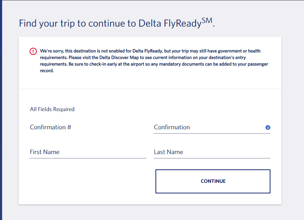Click the All Fields Required notice
304x220 pixels.
point(52,109)
